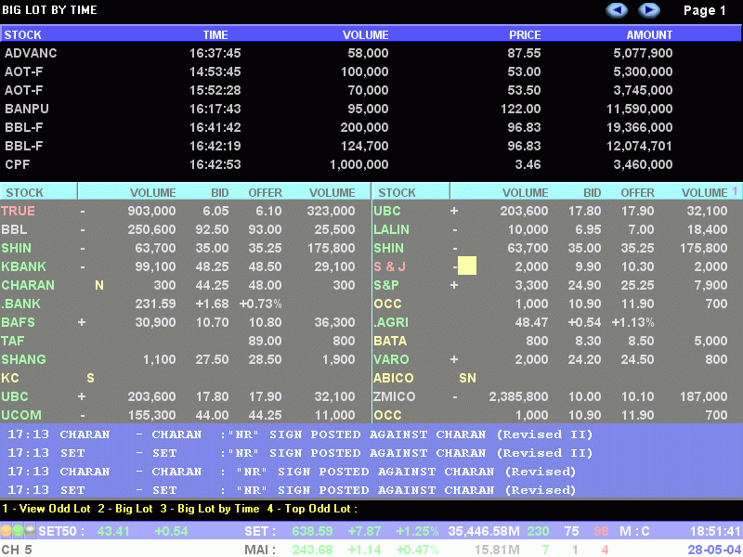Screen dimensions: 743x557
Task: Open the first CHARAN news line marked Revised II
Action: [300, 434]
